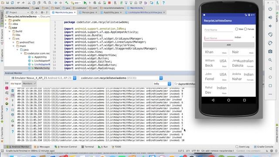This screenshot has width=279, height=157.
Task: Open the Info log level dropdown
Action: (x=162, y=84)
